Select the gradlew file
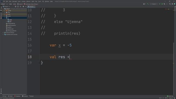The height and width of the screenshot is (99, 176). tap(9, 27)
